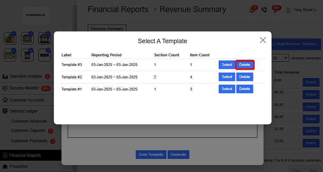Screen dimensions: 323x172
Task: Expand General Ledger in sidebar
Action: point(23,111)
